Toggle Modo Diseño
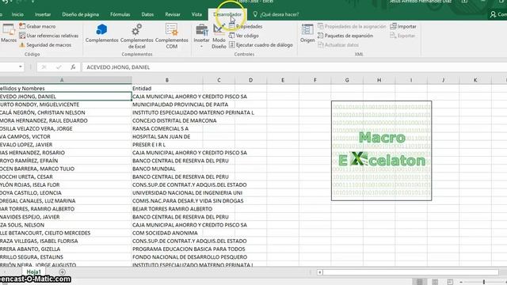The height and width of the screenshot is (285, 507). click(219, 36)
